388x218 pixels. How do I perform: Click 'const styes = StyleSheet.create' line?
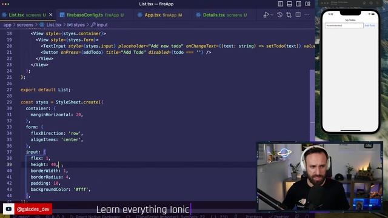[x=62, y=102]
